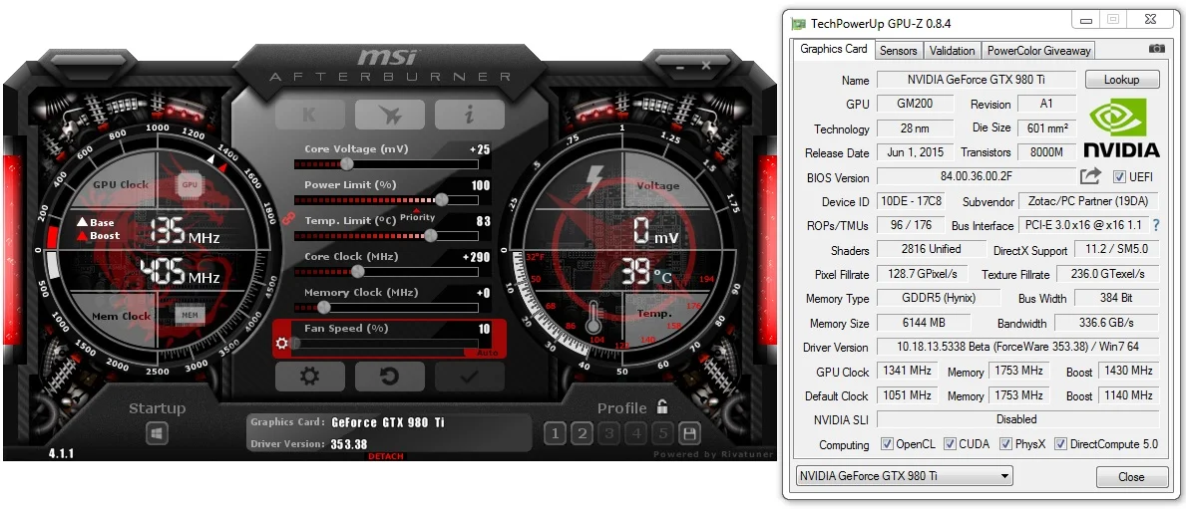The image size is (1186, 509).
Task: Click the airplane icon button in Afterburner
Action: [390, 115]
